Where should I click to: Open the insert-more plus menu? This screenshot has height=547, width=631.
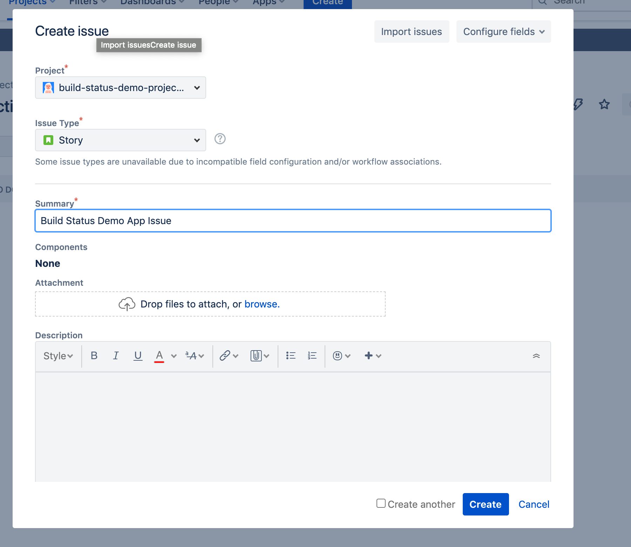point(368,355)
